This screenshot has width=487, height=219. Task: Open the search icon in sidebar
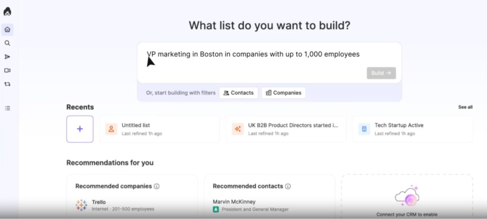coord(8,43)
